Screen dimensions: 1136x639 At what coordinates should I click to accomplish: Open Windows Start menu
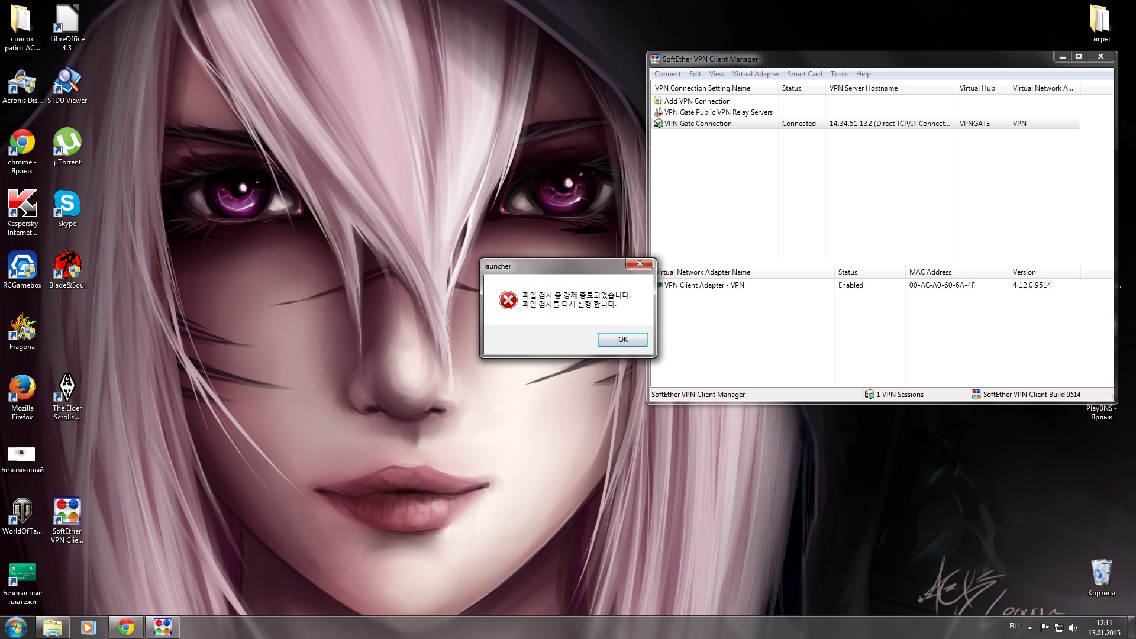16,627
